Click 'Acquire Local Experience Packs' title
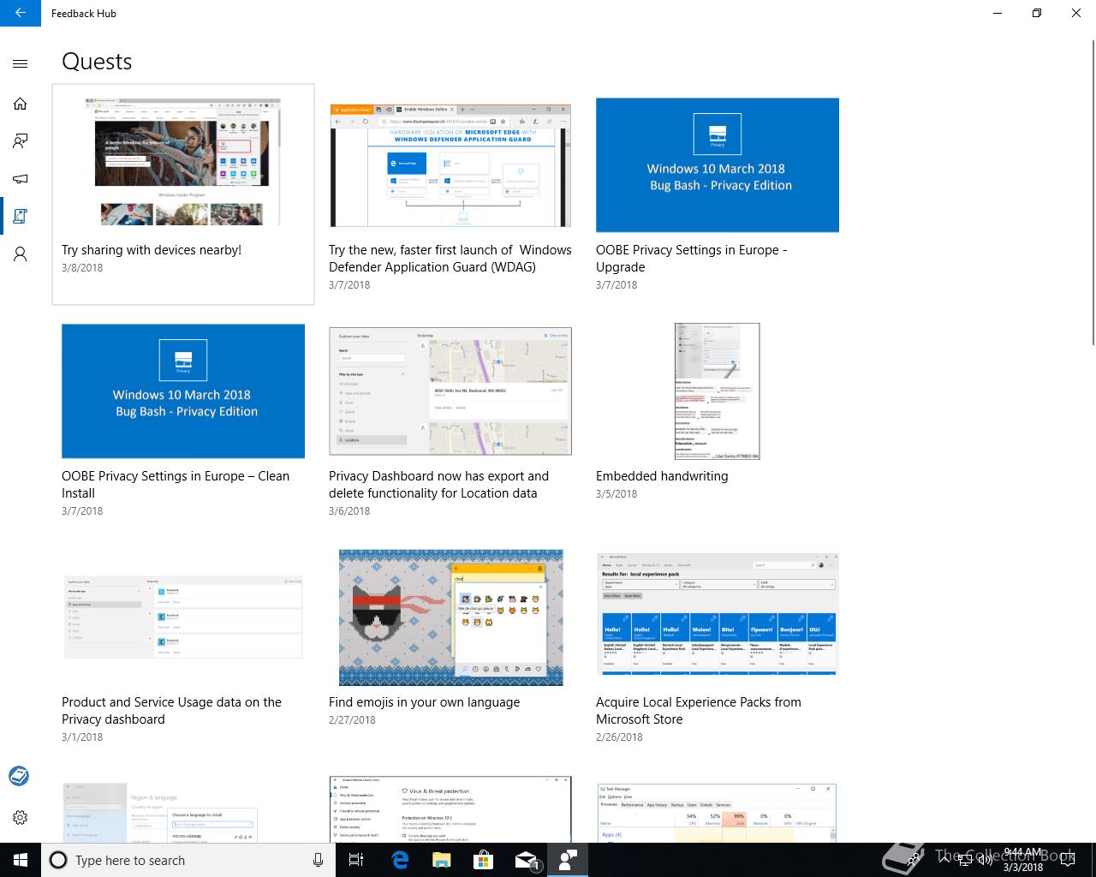This screenshot has width=1096, height=877. pyautogui.click(x=699, y=711)
